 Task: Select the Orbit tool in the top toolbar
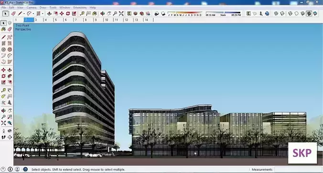point(102,13)
